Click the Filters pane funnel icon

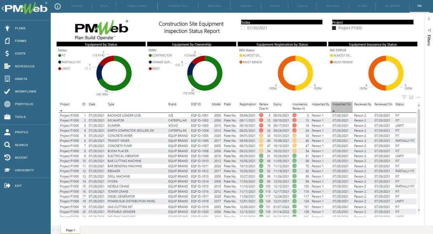pos(429,30)
